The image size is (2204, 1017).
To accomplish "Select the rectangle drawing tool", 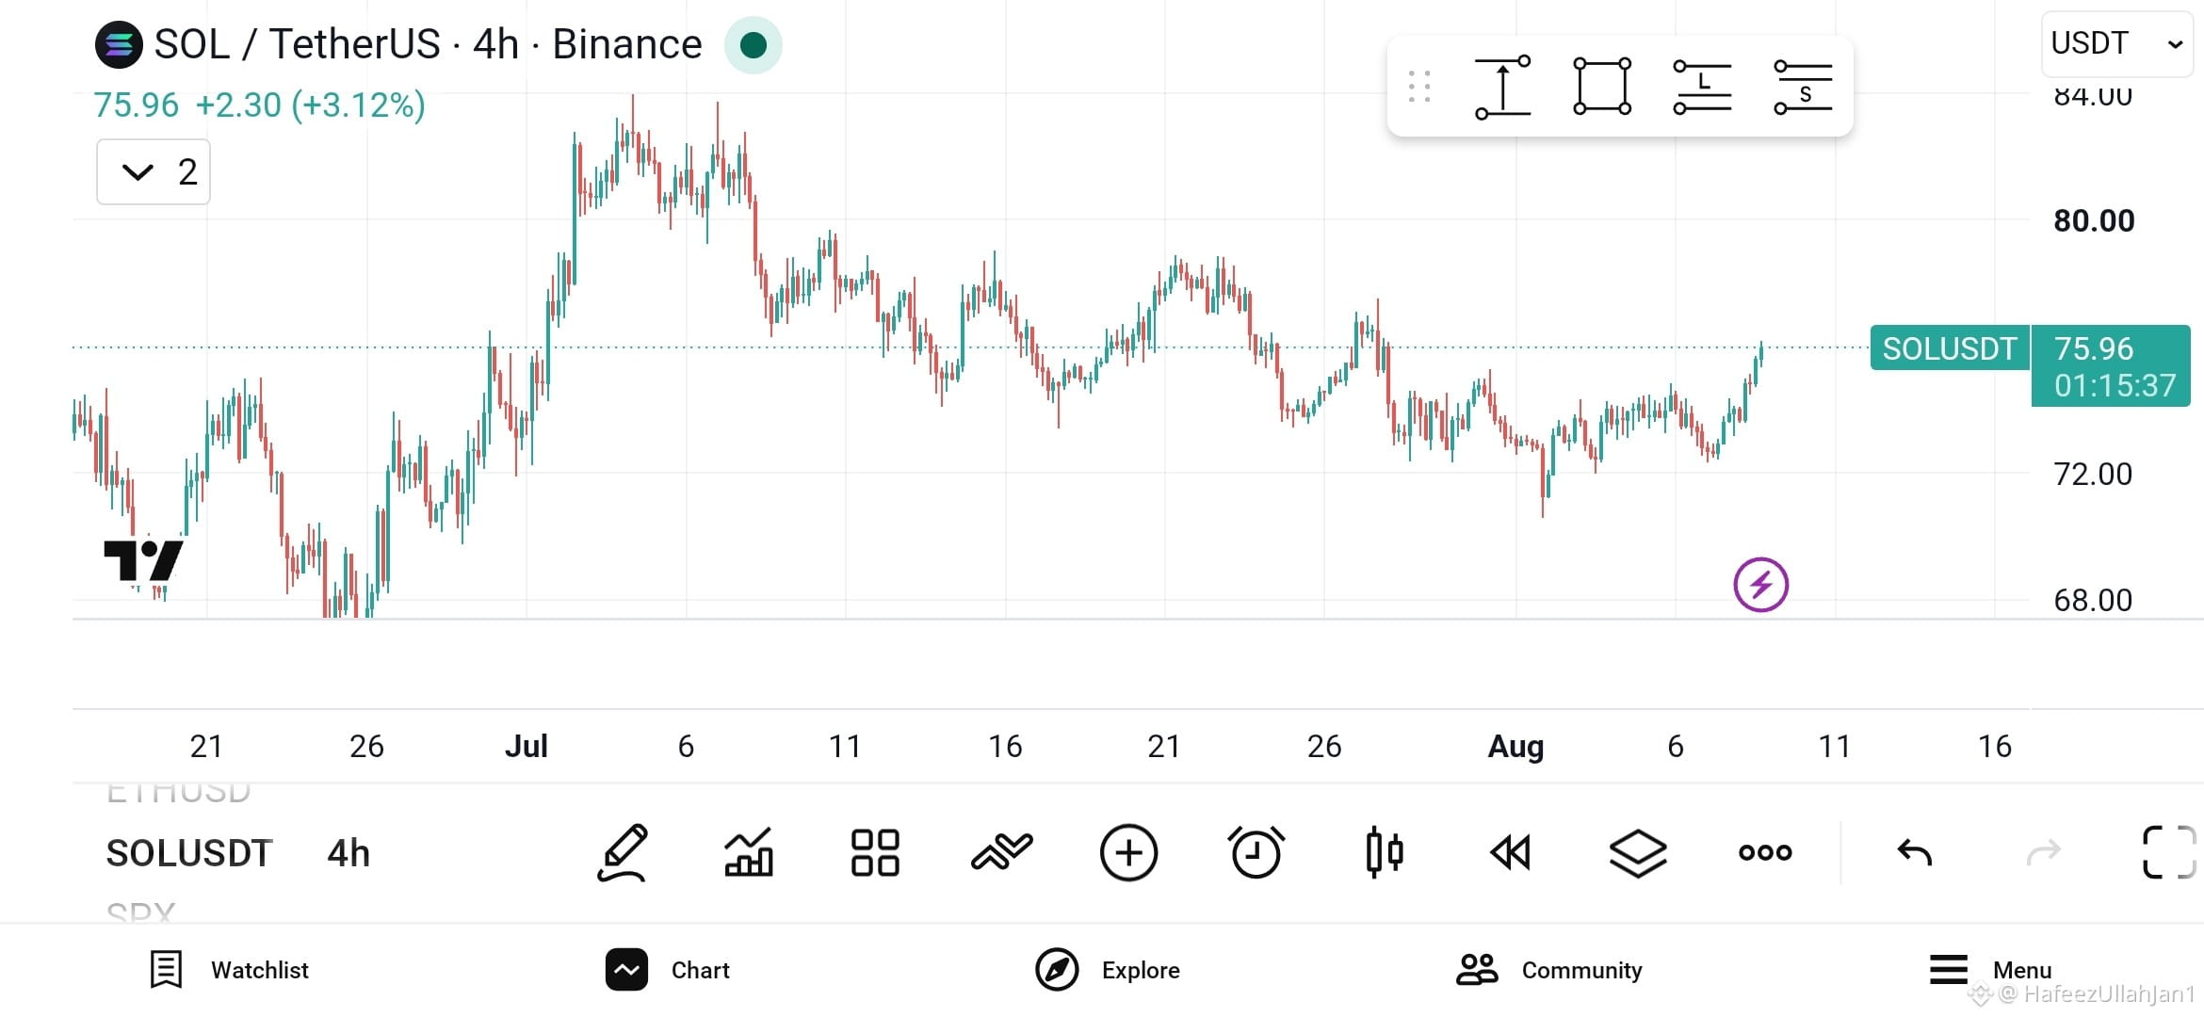I will (x=1602, y=87).
